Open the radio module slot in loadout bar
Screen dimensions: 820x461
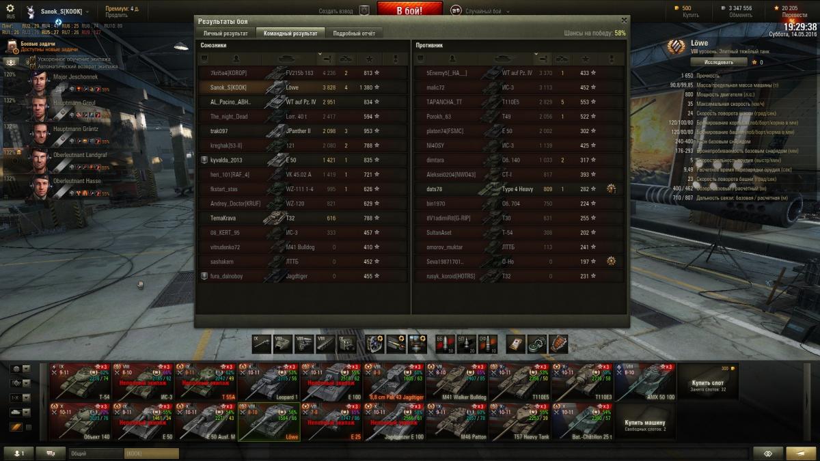click(x=346, y=344)
